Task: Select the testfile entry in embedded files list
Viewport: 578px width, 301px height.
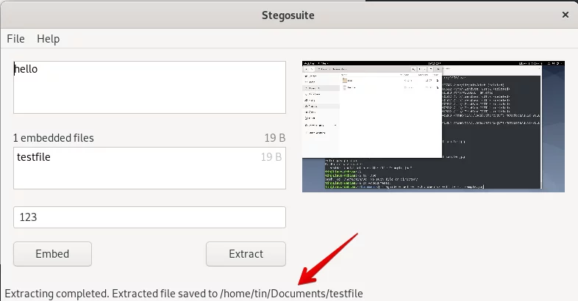Action: point(149,157)
